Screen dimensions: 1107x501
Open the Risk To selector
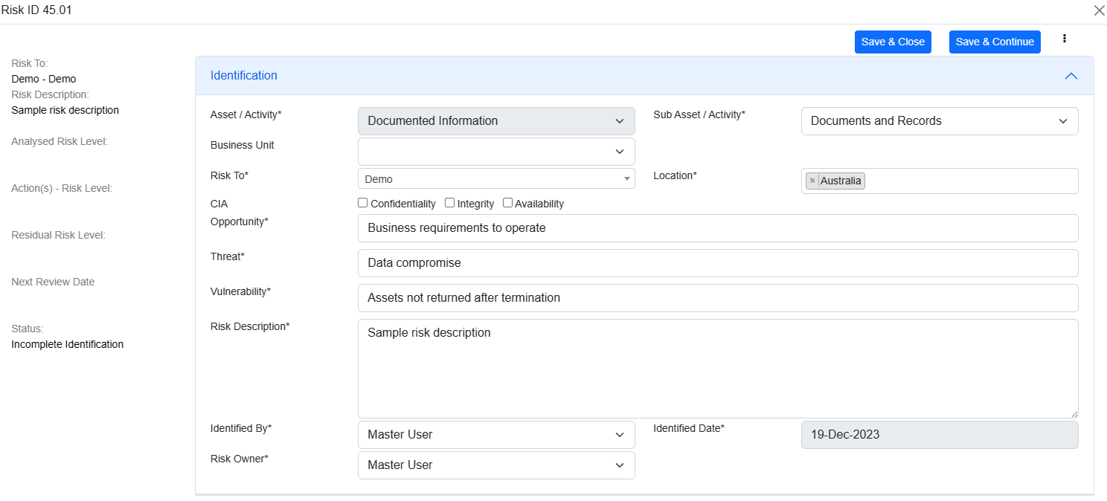click(496, 179)
